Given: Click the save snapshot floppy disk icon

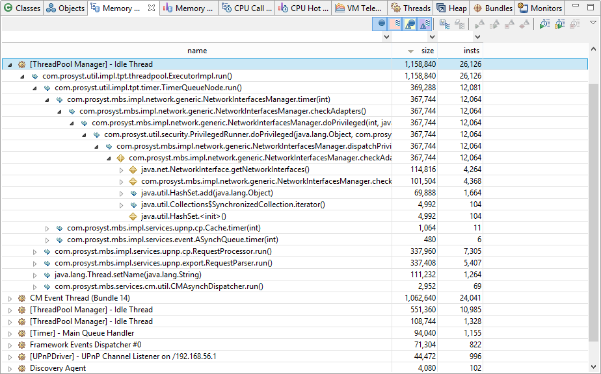Looking at the screenshot, I should [x=445, y=24].
